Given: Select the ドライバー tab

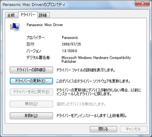Looking at the screenshot, I should coord(28,15).
